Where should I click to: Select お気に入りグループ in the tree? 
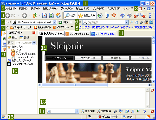tap(19, 61)
